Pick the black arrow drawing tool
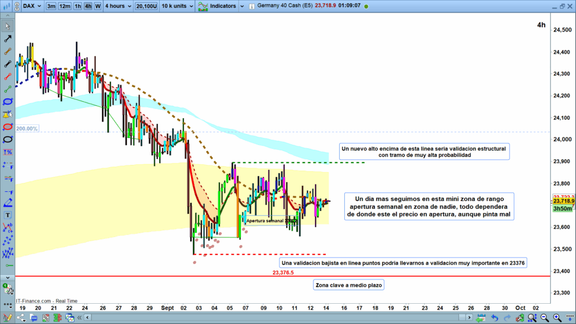 click(8, 39)
